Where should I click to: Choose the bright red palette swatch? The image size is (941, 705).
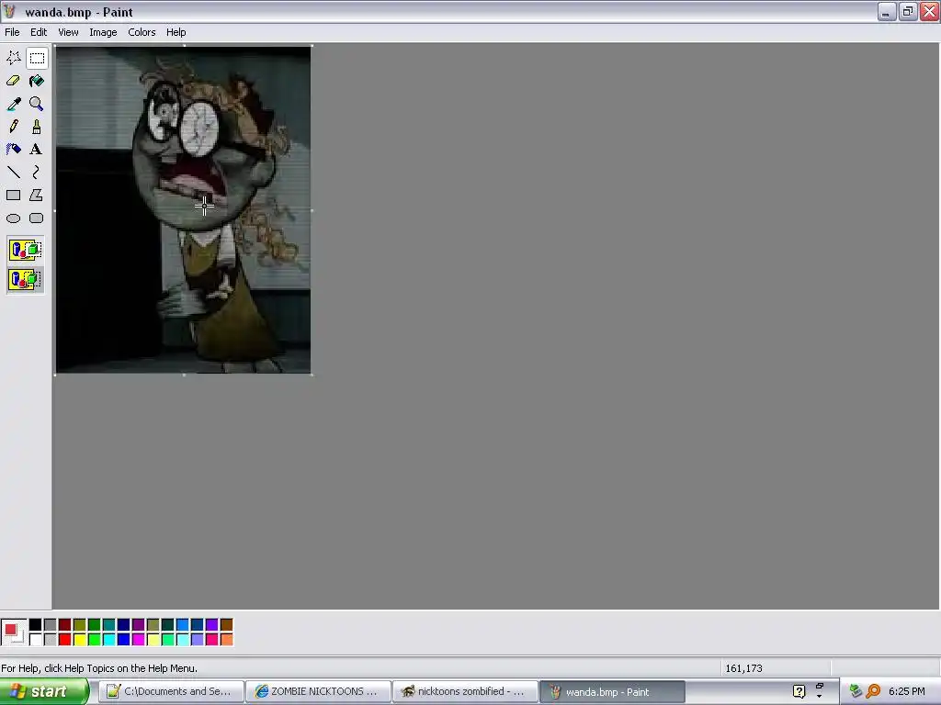click(65, 640)
